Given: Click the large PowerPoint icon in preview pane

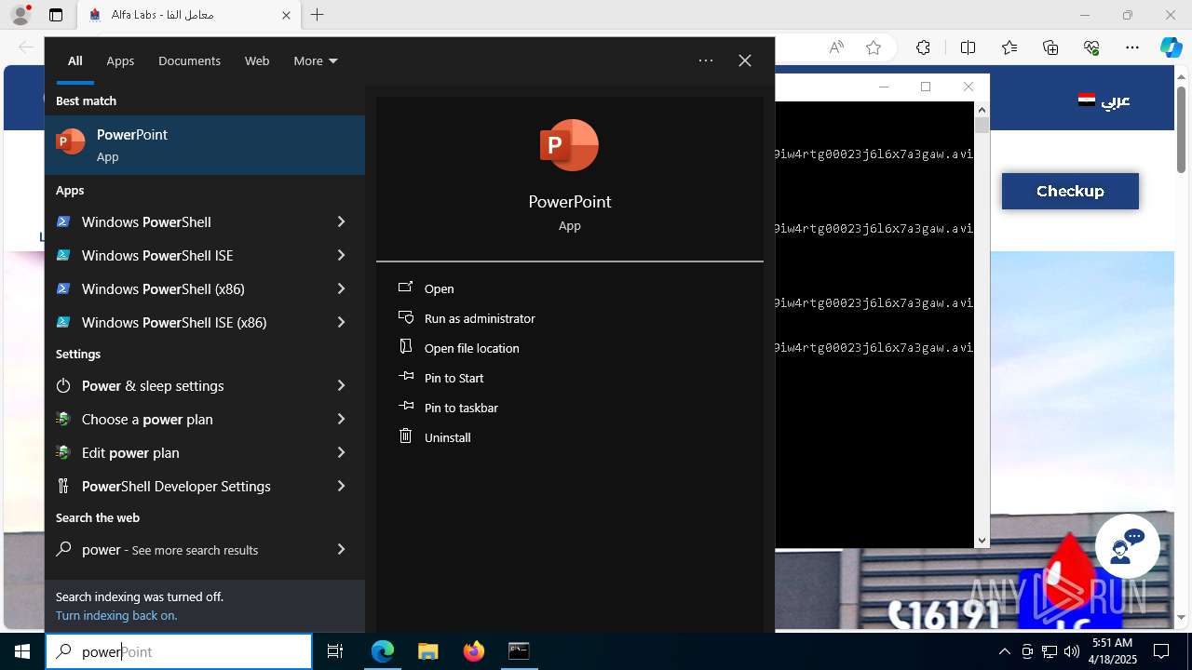Looking at the screenshot, I should click(x=569, y=145).
